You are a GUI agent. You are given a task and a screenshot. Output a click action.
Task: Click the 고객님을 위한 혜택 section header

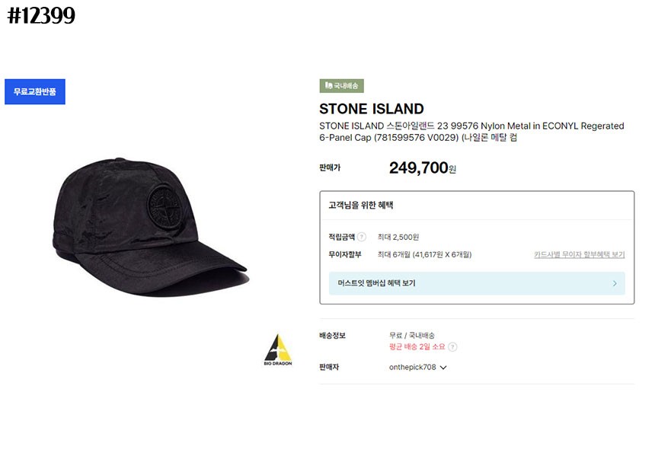(x=361, y=206)
